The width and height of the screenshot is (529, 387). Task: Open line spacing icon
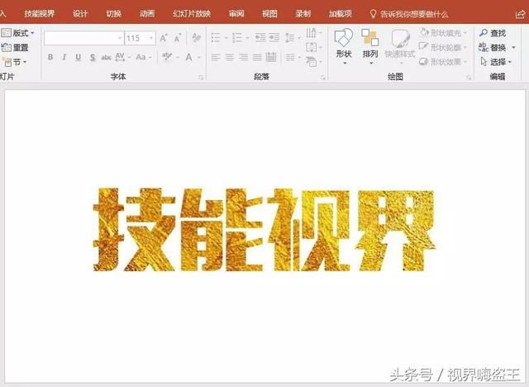(x=290, y=38)
